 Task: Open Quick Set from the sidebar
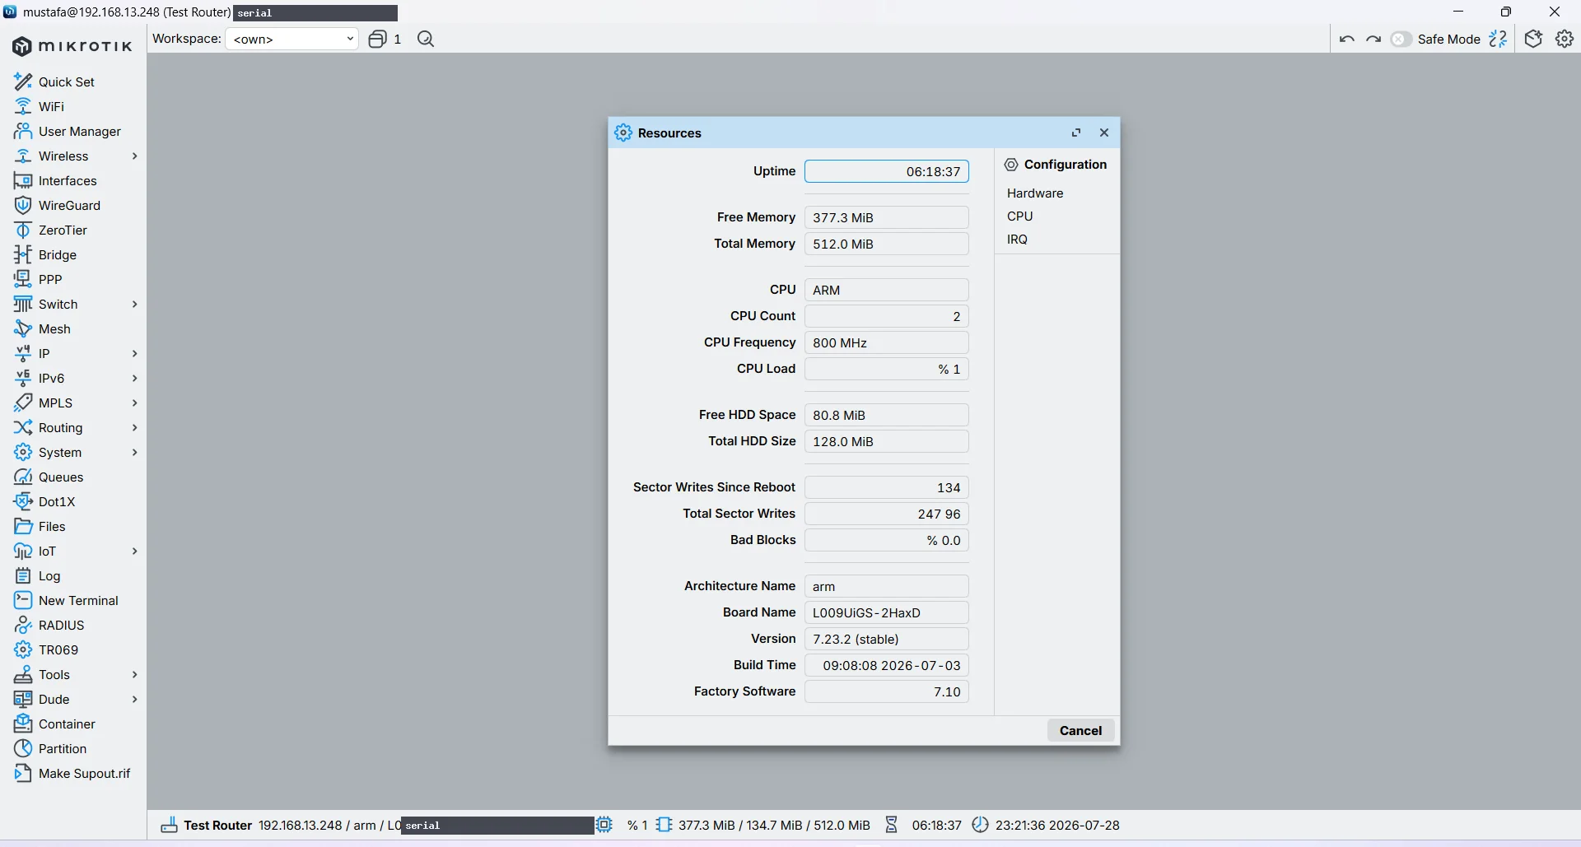pos(66,81)
